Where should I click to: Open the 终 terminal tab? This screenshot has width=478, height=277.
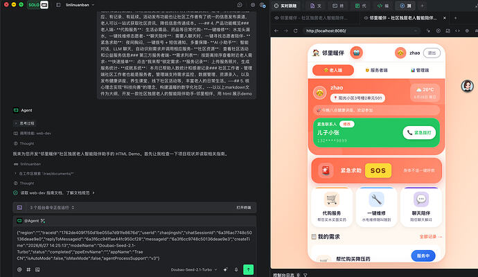(338, 6)
